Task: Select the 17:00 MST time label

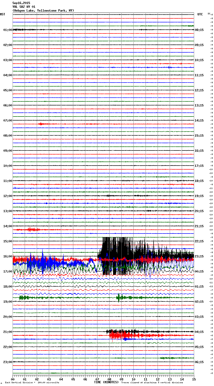Action: 8,272
